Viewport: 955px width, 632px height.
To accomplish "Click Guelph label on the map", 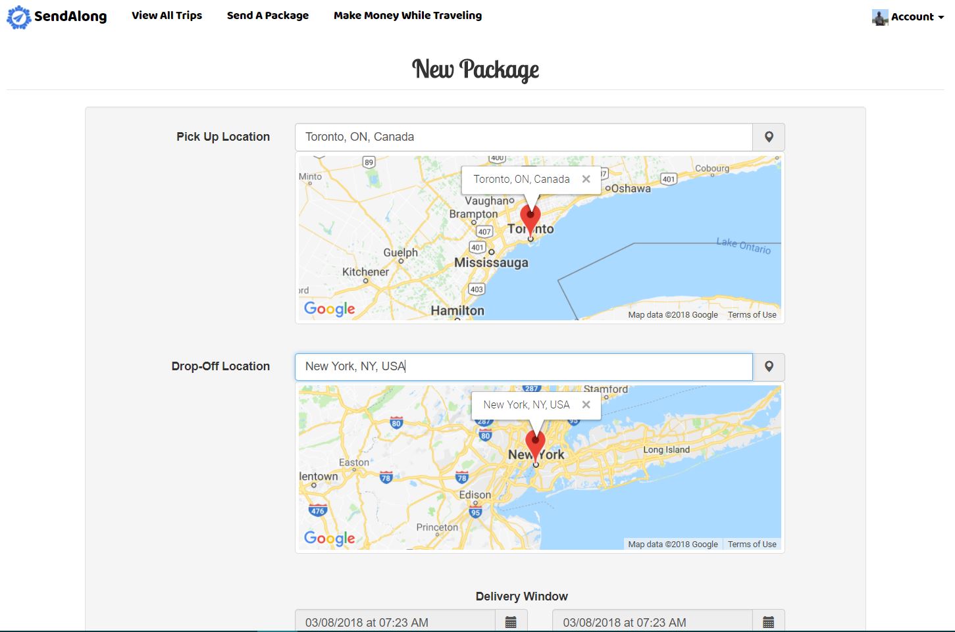I will [400, 253].
